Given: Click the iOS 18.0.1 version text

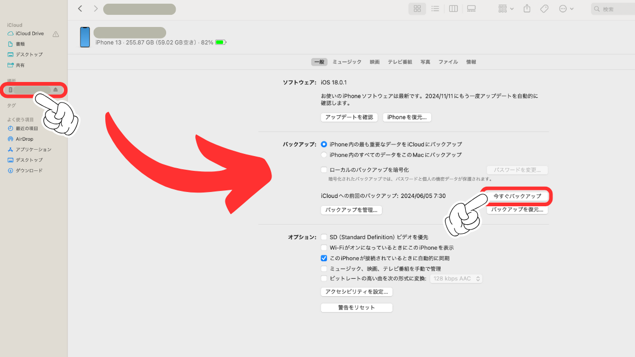Looking at the screenshot, I should click(x=334, y=83).
